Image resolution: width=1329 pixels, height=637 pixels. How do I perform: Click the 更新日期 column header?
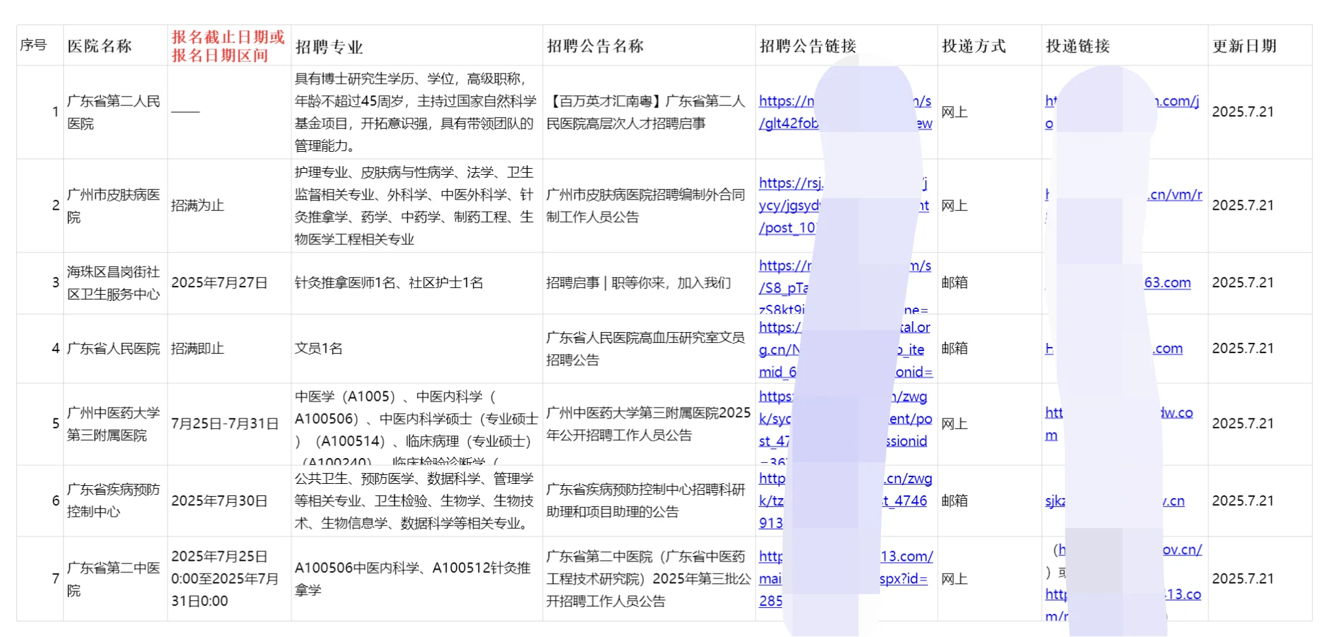point(1245,46)
